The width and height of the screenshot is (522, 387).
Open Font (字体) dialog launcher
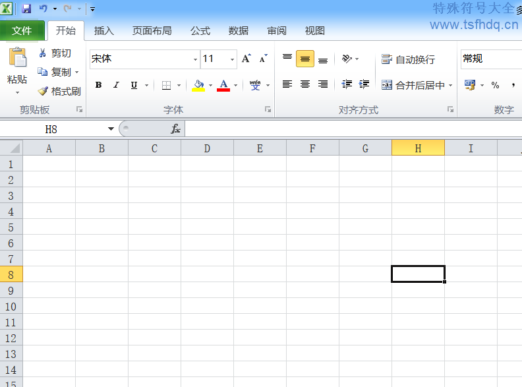click(268, 109)
